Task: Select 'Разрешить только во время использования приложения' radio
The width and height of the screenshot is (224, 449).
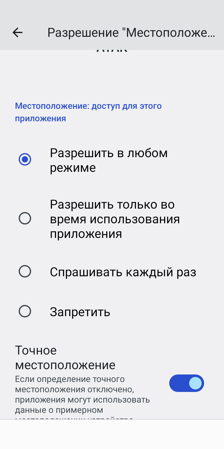Action: 25,218
